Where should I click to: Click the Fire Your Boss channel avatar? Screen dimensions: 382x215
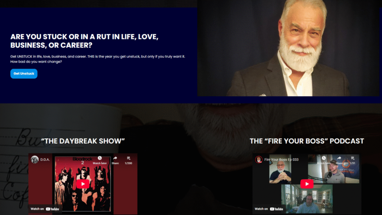[259, 160]
